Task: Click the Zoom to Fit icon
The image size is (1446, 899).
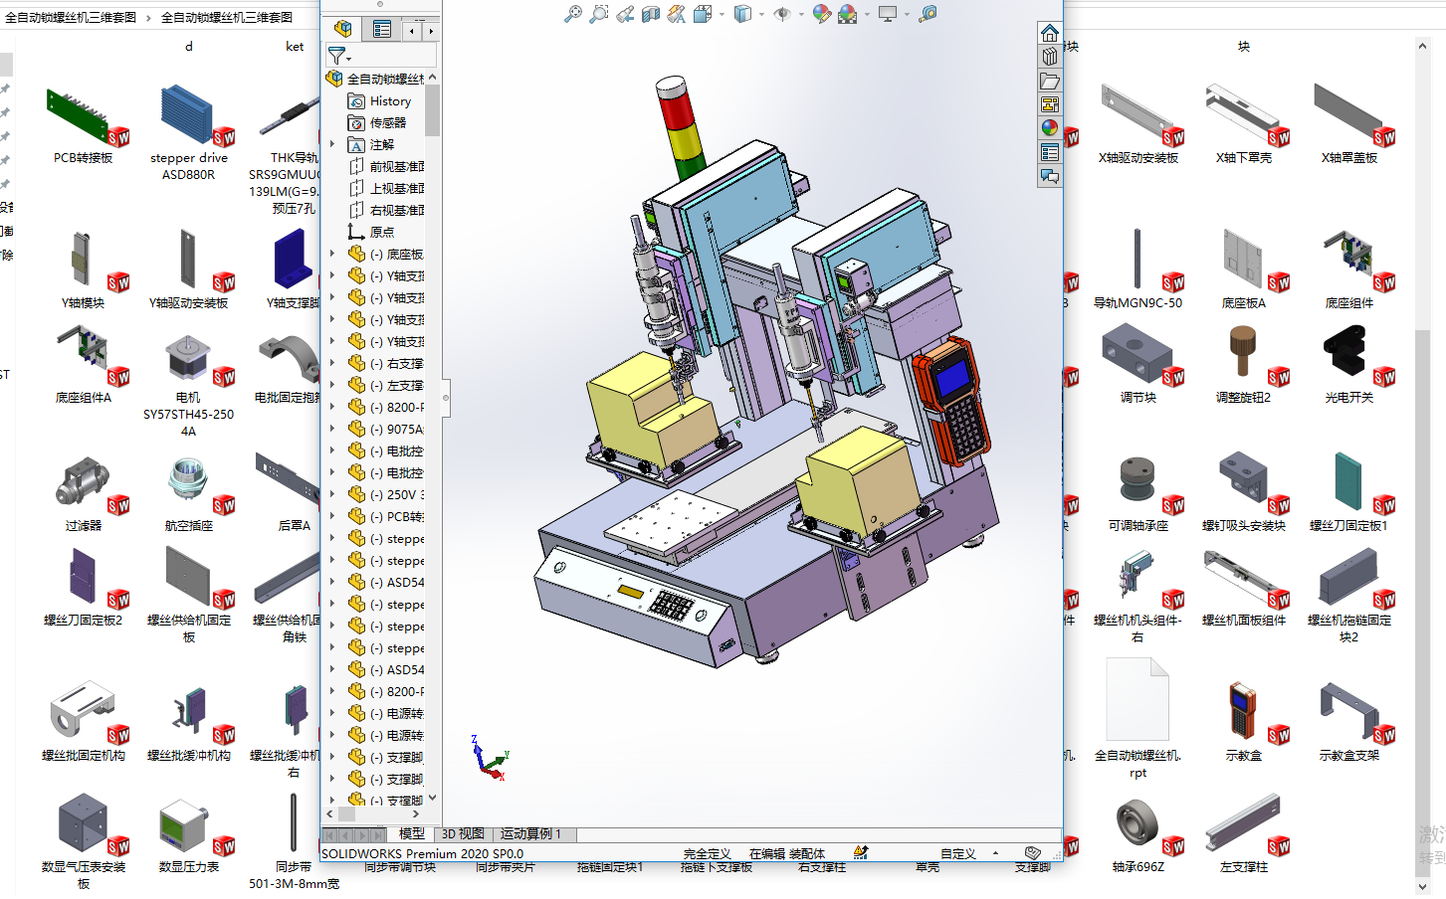Action: coord(573,14)
